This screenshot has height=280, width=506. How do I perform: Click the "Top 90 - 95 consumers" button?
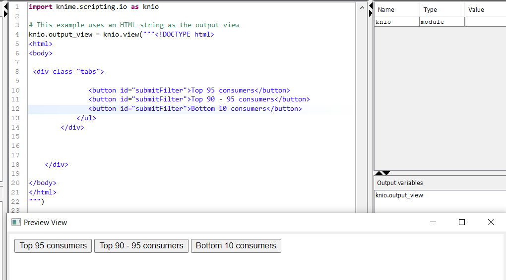[x=141, y=246]
